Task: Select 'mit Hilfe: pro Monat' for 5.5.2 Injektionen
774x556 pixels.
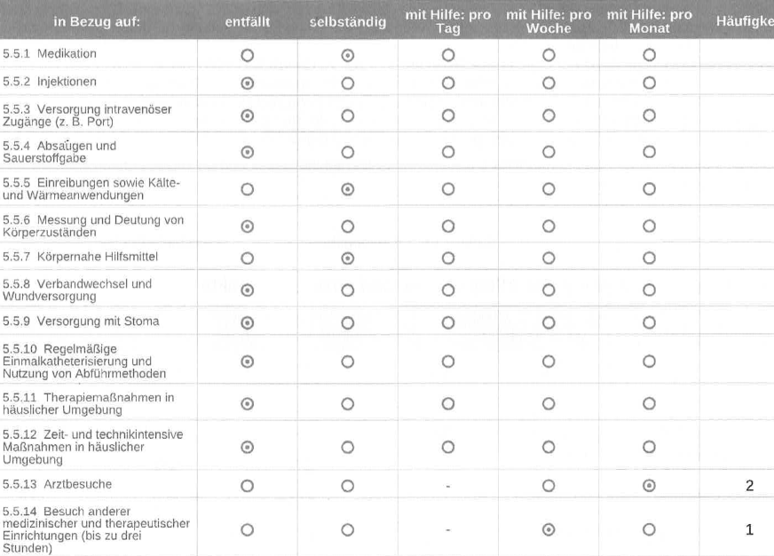Action: point(649,82)
